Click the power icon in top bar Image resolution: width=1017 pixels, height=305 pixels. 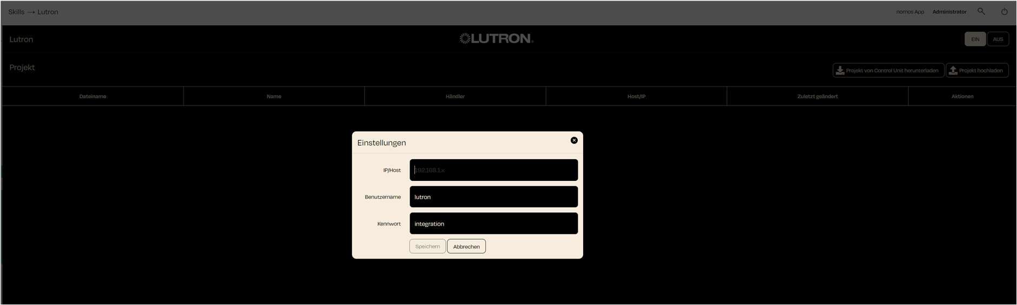click(x=1004, y=11)
